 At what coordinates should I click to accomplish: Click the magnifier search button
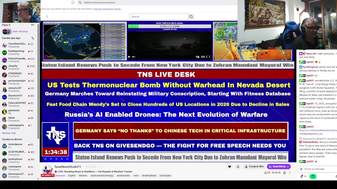[191, 17]
